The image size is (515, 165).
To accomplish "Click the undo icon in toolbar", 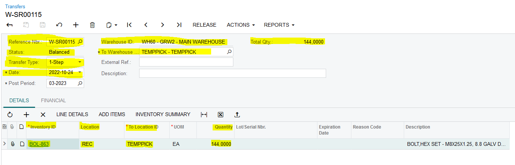I will (59, 25).
